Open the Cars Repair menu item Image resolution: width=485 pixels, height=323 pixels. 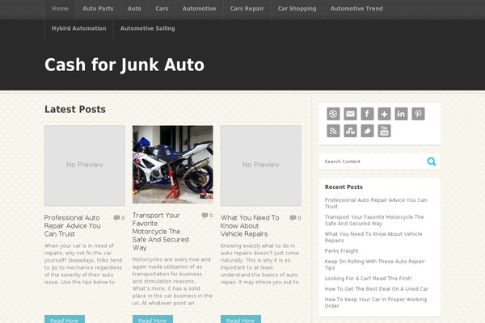[247, 9]
